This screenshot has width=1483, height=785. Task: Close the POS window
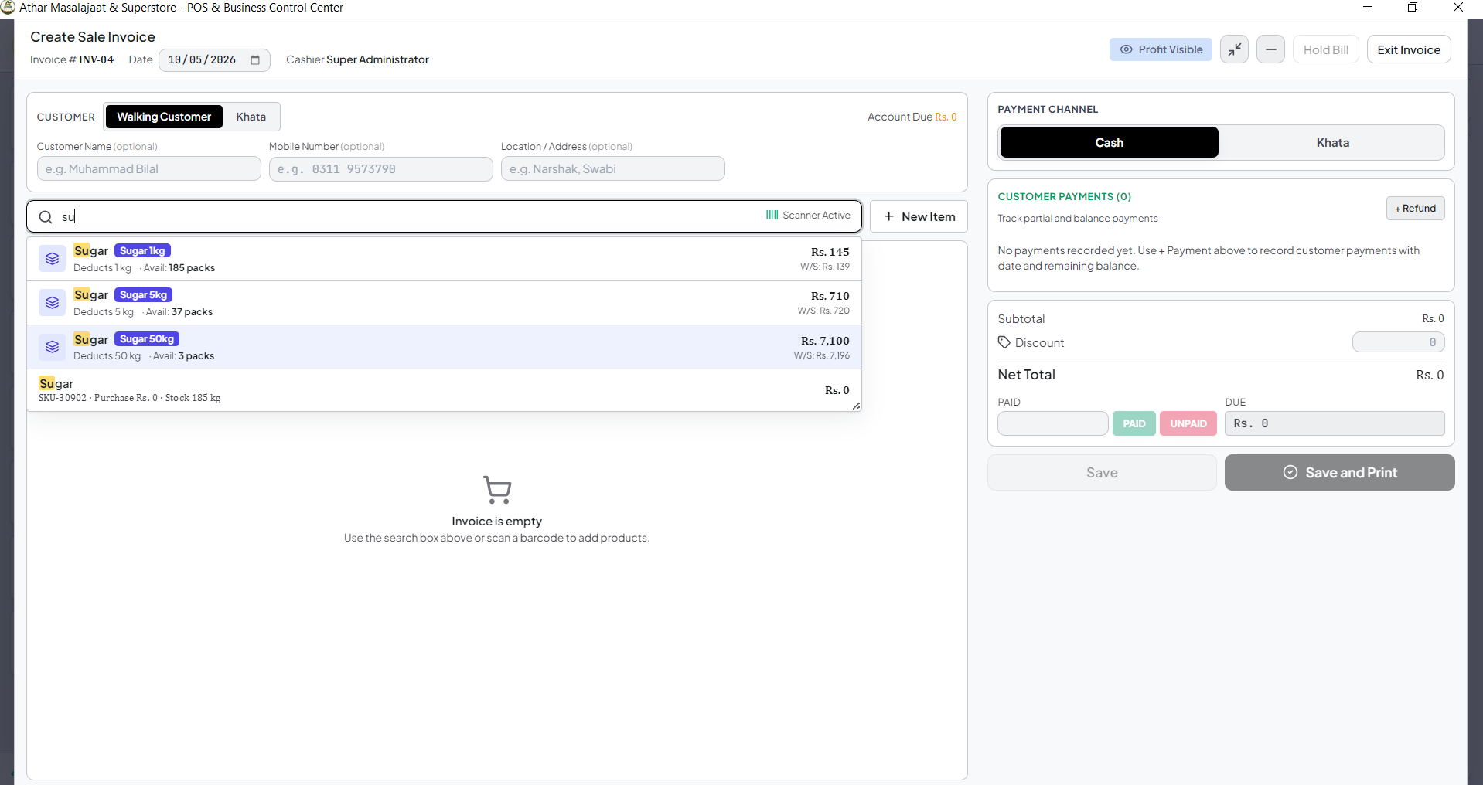[x=1458, y=8]
